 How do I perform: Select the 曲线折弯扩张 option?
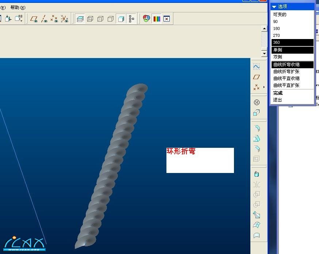(x=292, y=72)
